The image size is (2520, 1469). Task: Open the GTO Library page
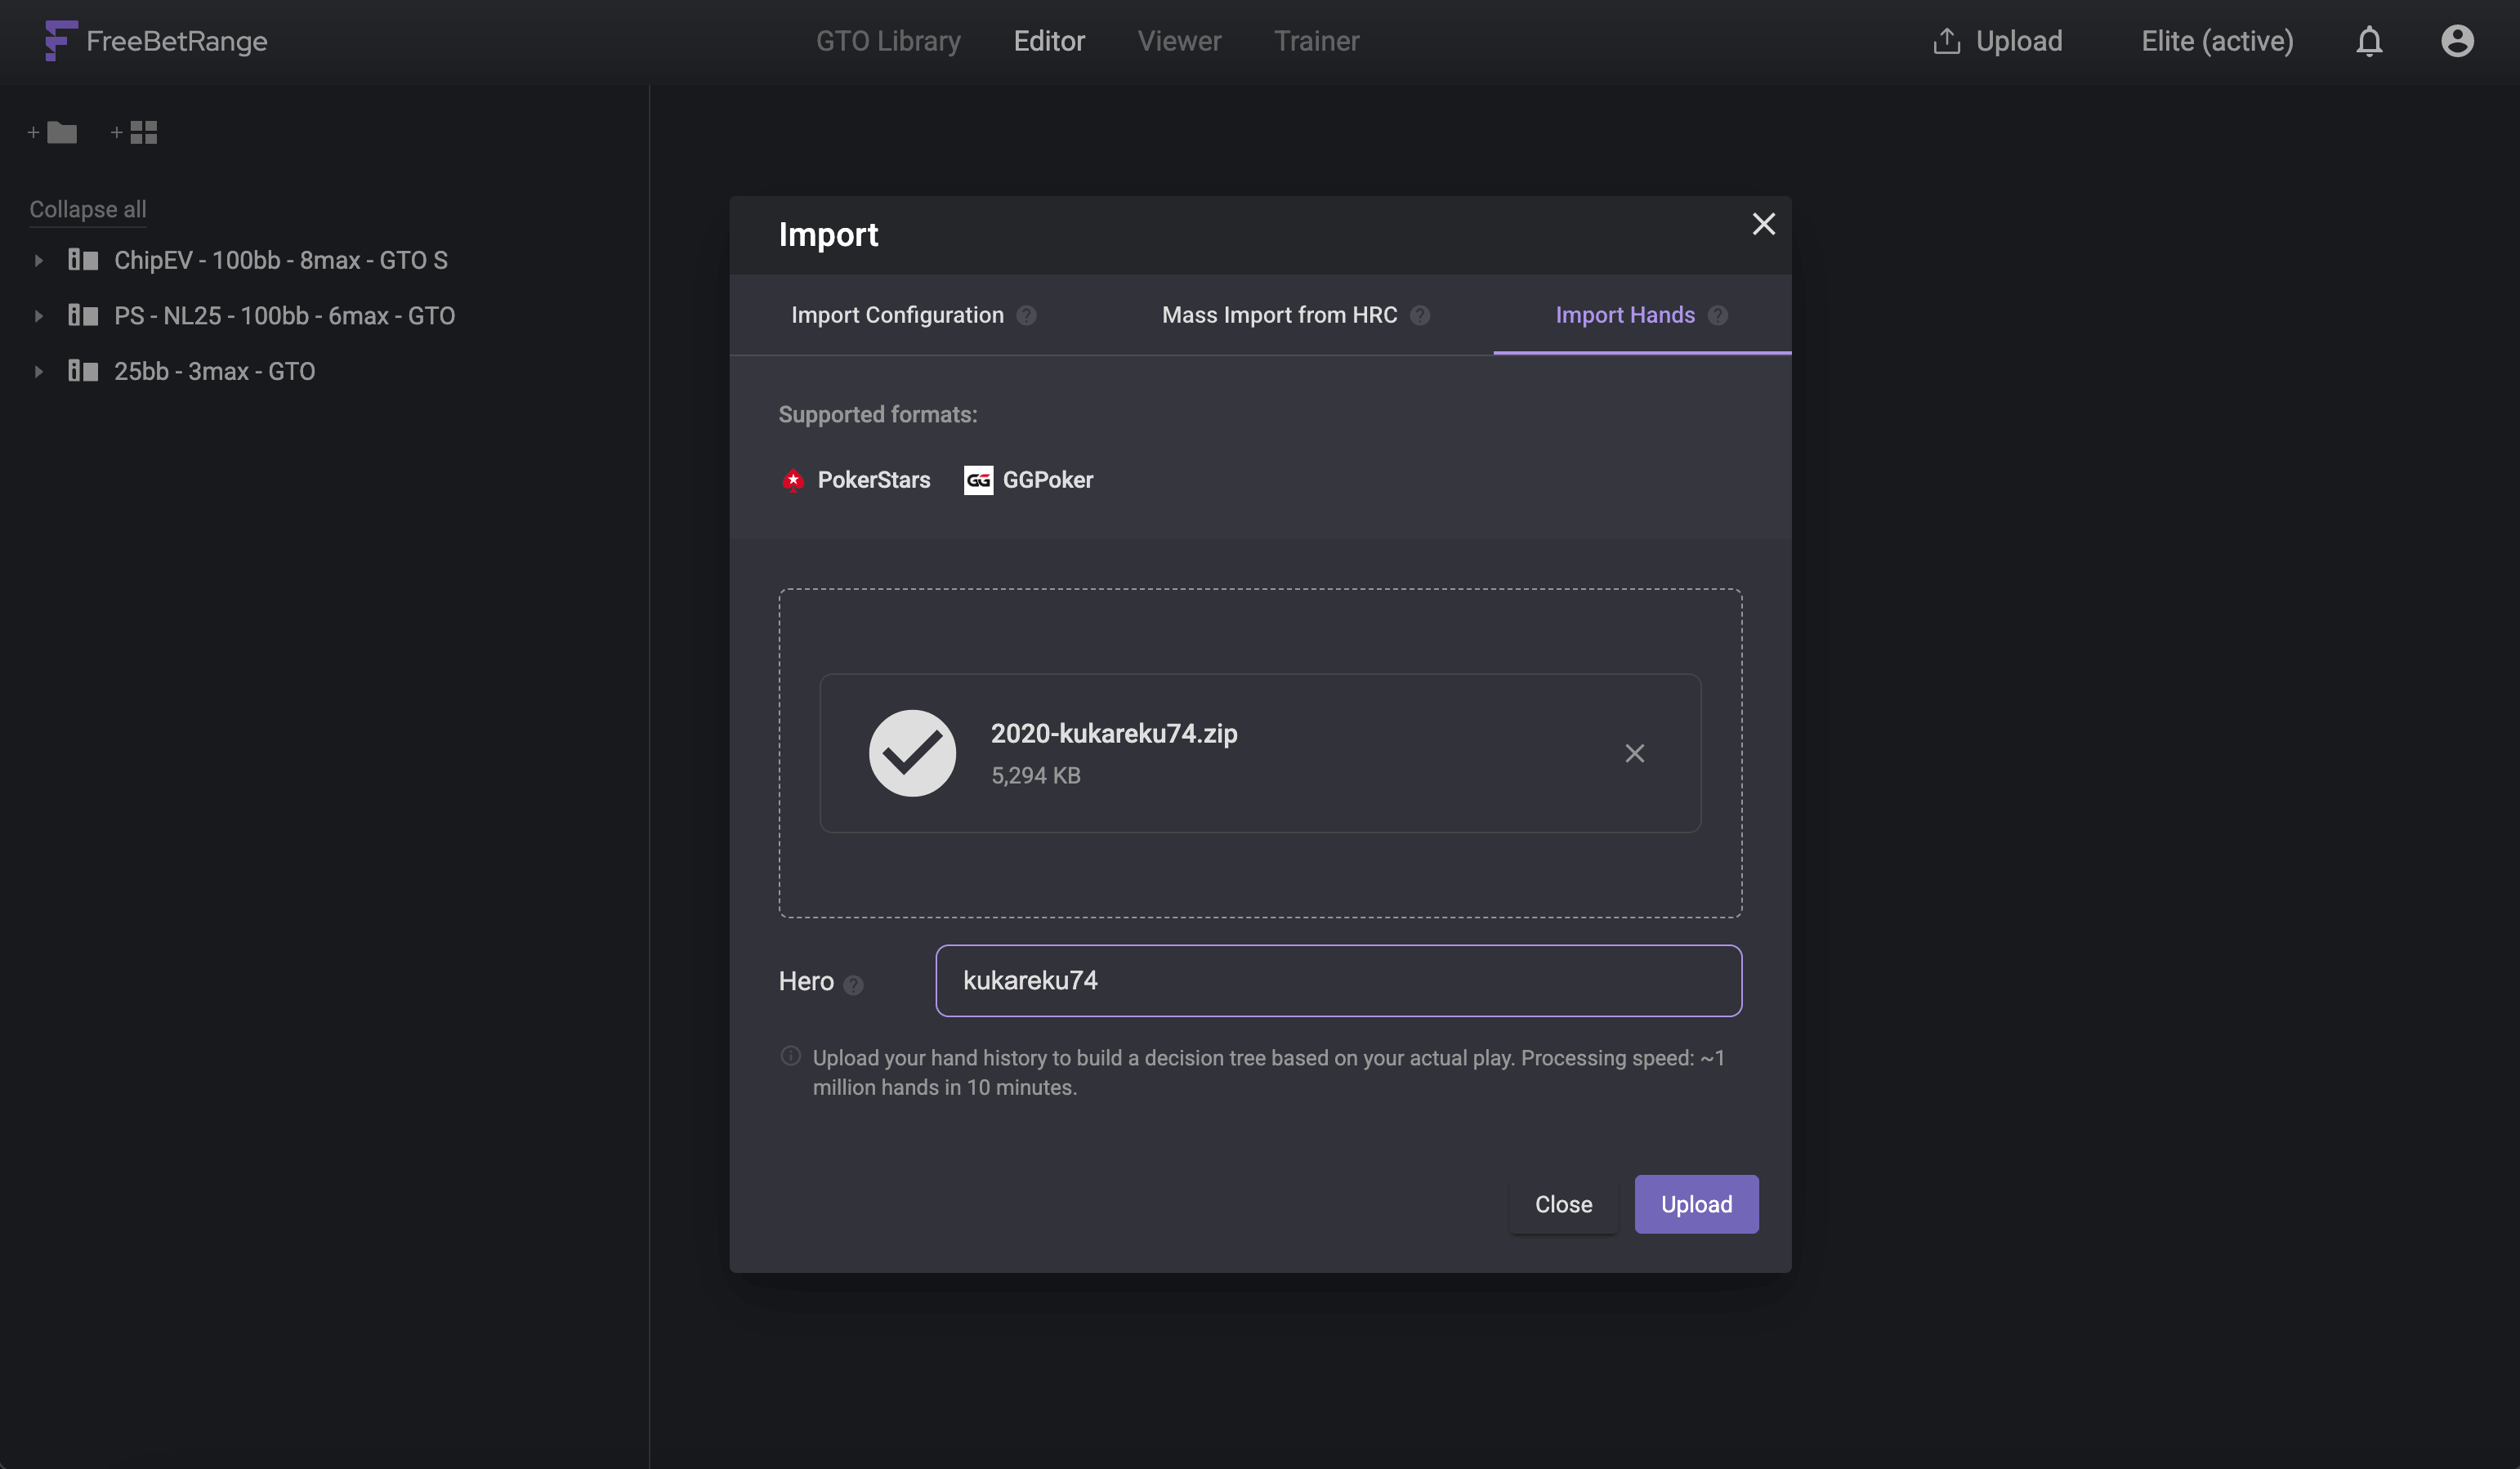[888, 41]
